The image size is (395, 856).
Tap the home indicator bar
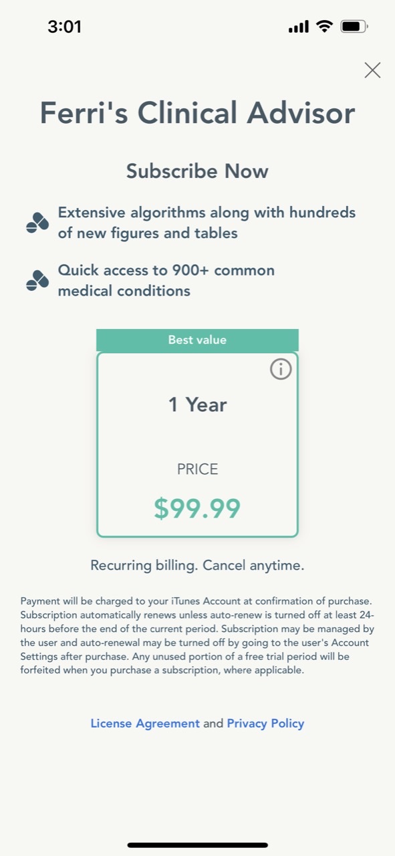tap(198, 845)
